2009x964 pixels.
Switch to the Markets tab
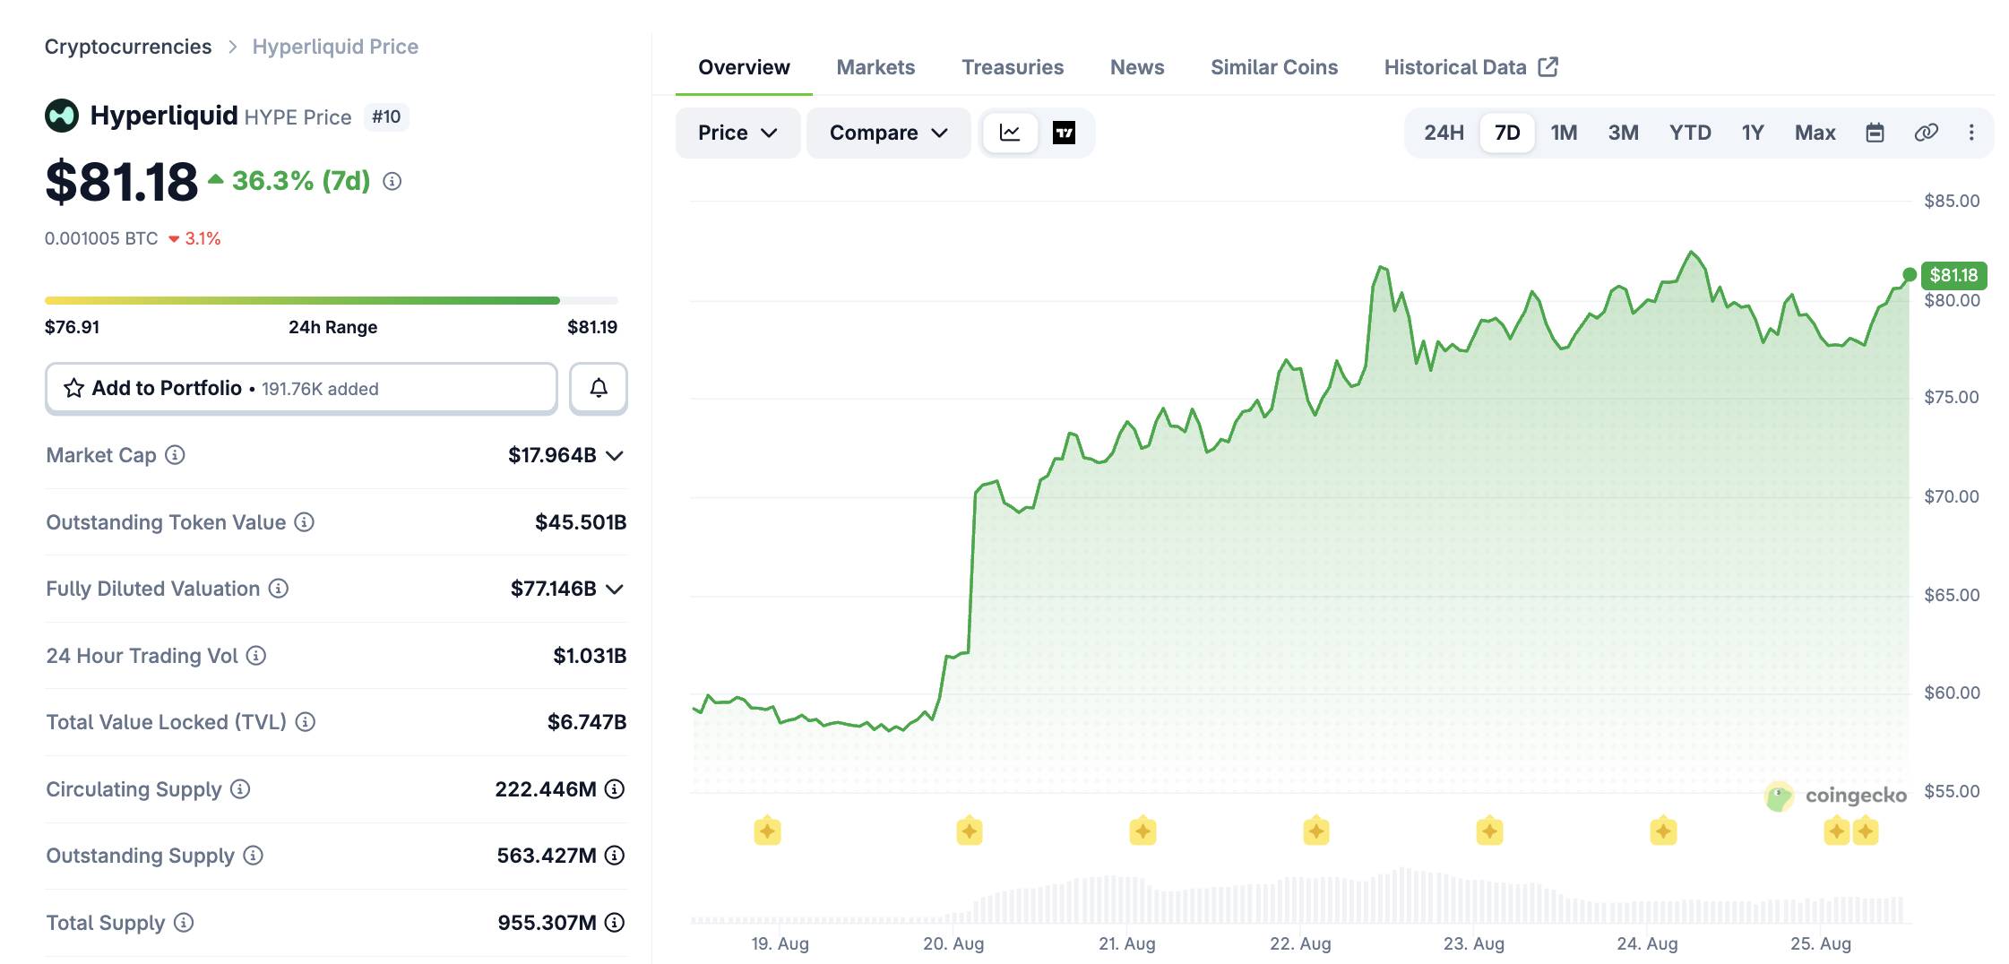click(x=875, y=67)
